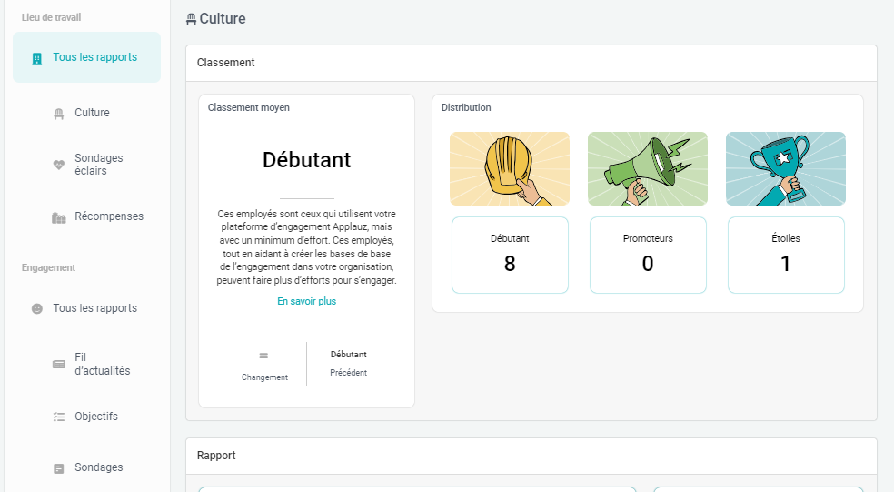
Task: Click the building icon beside Tous les rapports
Action: click(x=37, y=58)
